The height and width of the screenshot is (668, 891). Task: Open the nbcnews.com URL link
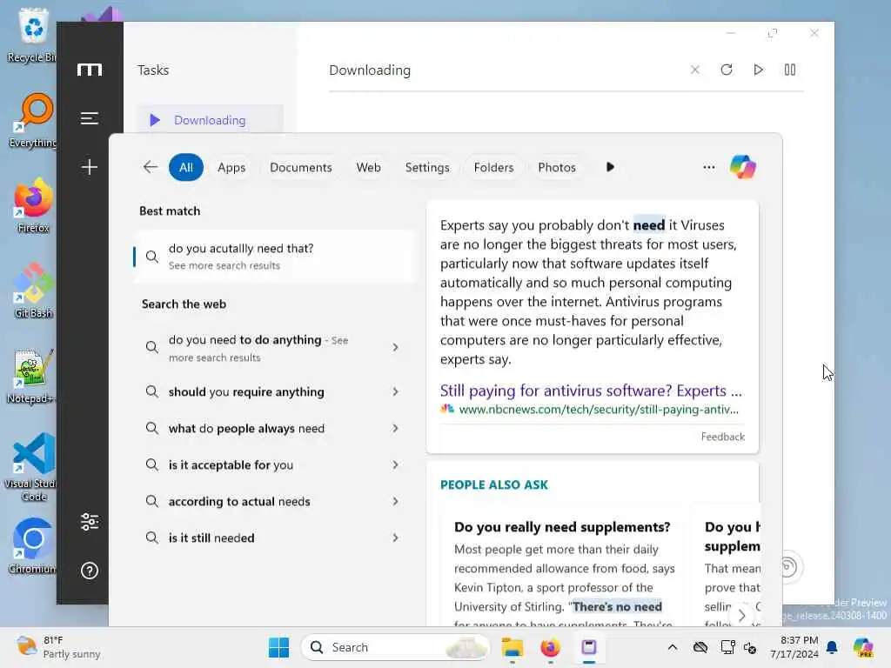pyautogui.click(x=599, y=410)
